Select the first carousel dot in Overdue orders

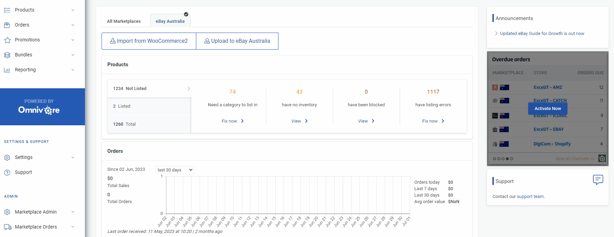(x=494, y=159)
